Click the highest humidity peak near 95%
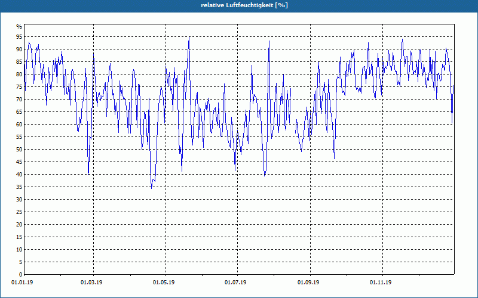This screenshot has height=298, width=478. click(x=189, y=37)
